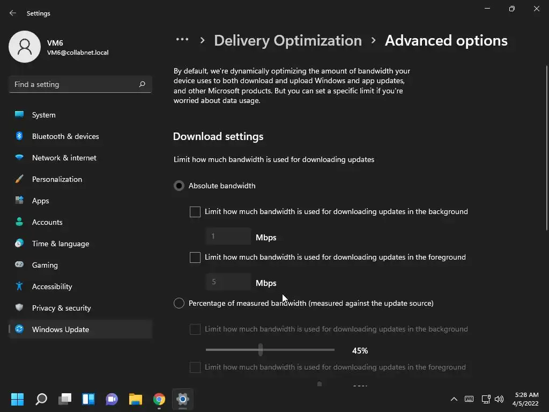Select Windows Update in sidebar
549x412 pixels.
[80, 329]
